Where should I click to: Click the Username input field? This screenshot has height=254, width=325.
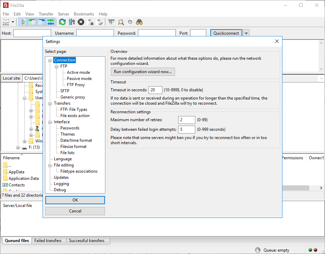95,33
